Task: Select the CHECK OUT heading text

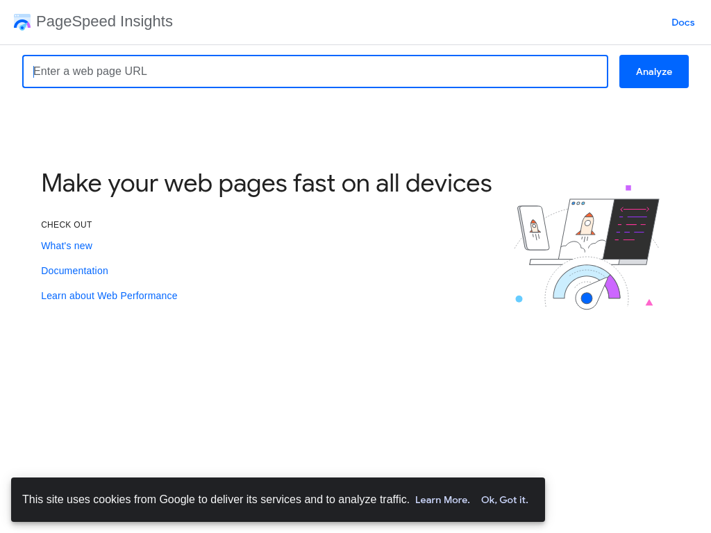Action: point(67,225)
